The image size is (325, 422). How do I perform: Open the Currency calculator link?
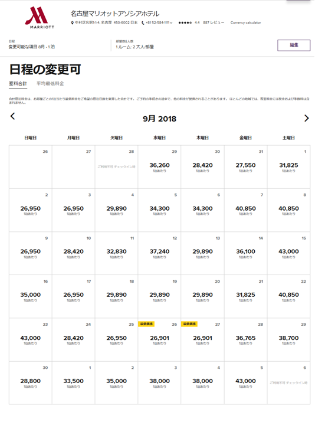point(245,22)
